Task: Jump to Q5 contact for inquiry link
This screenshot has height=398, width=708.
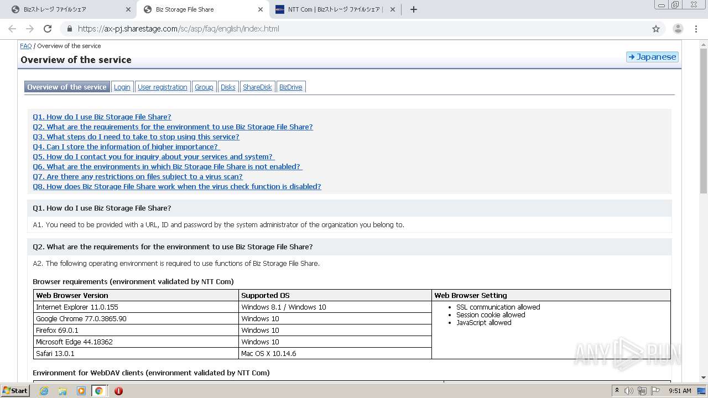Action: coord(154,156)
